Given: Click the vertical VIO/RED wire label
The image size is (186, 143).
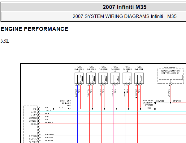Looking at the screenshot, I should [x=112, y=93].
